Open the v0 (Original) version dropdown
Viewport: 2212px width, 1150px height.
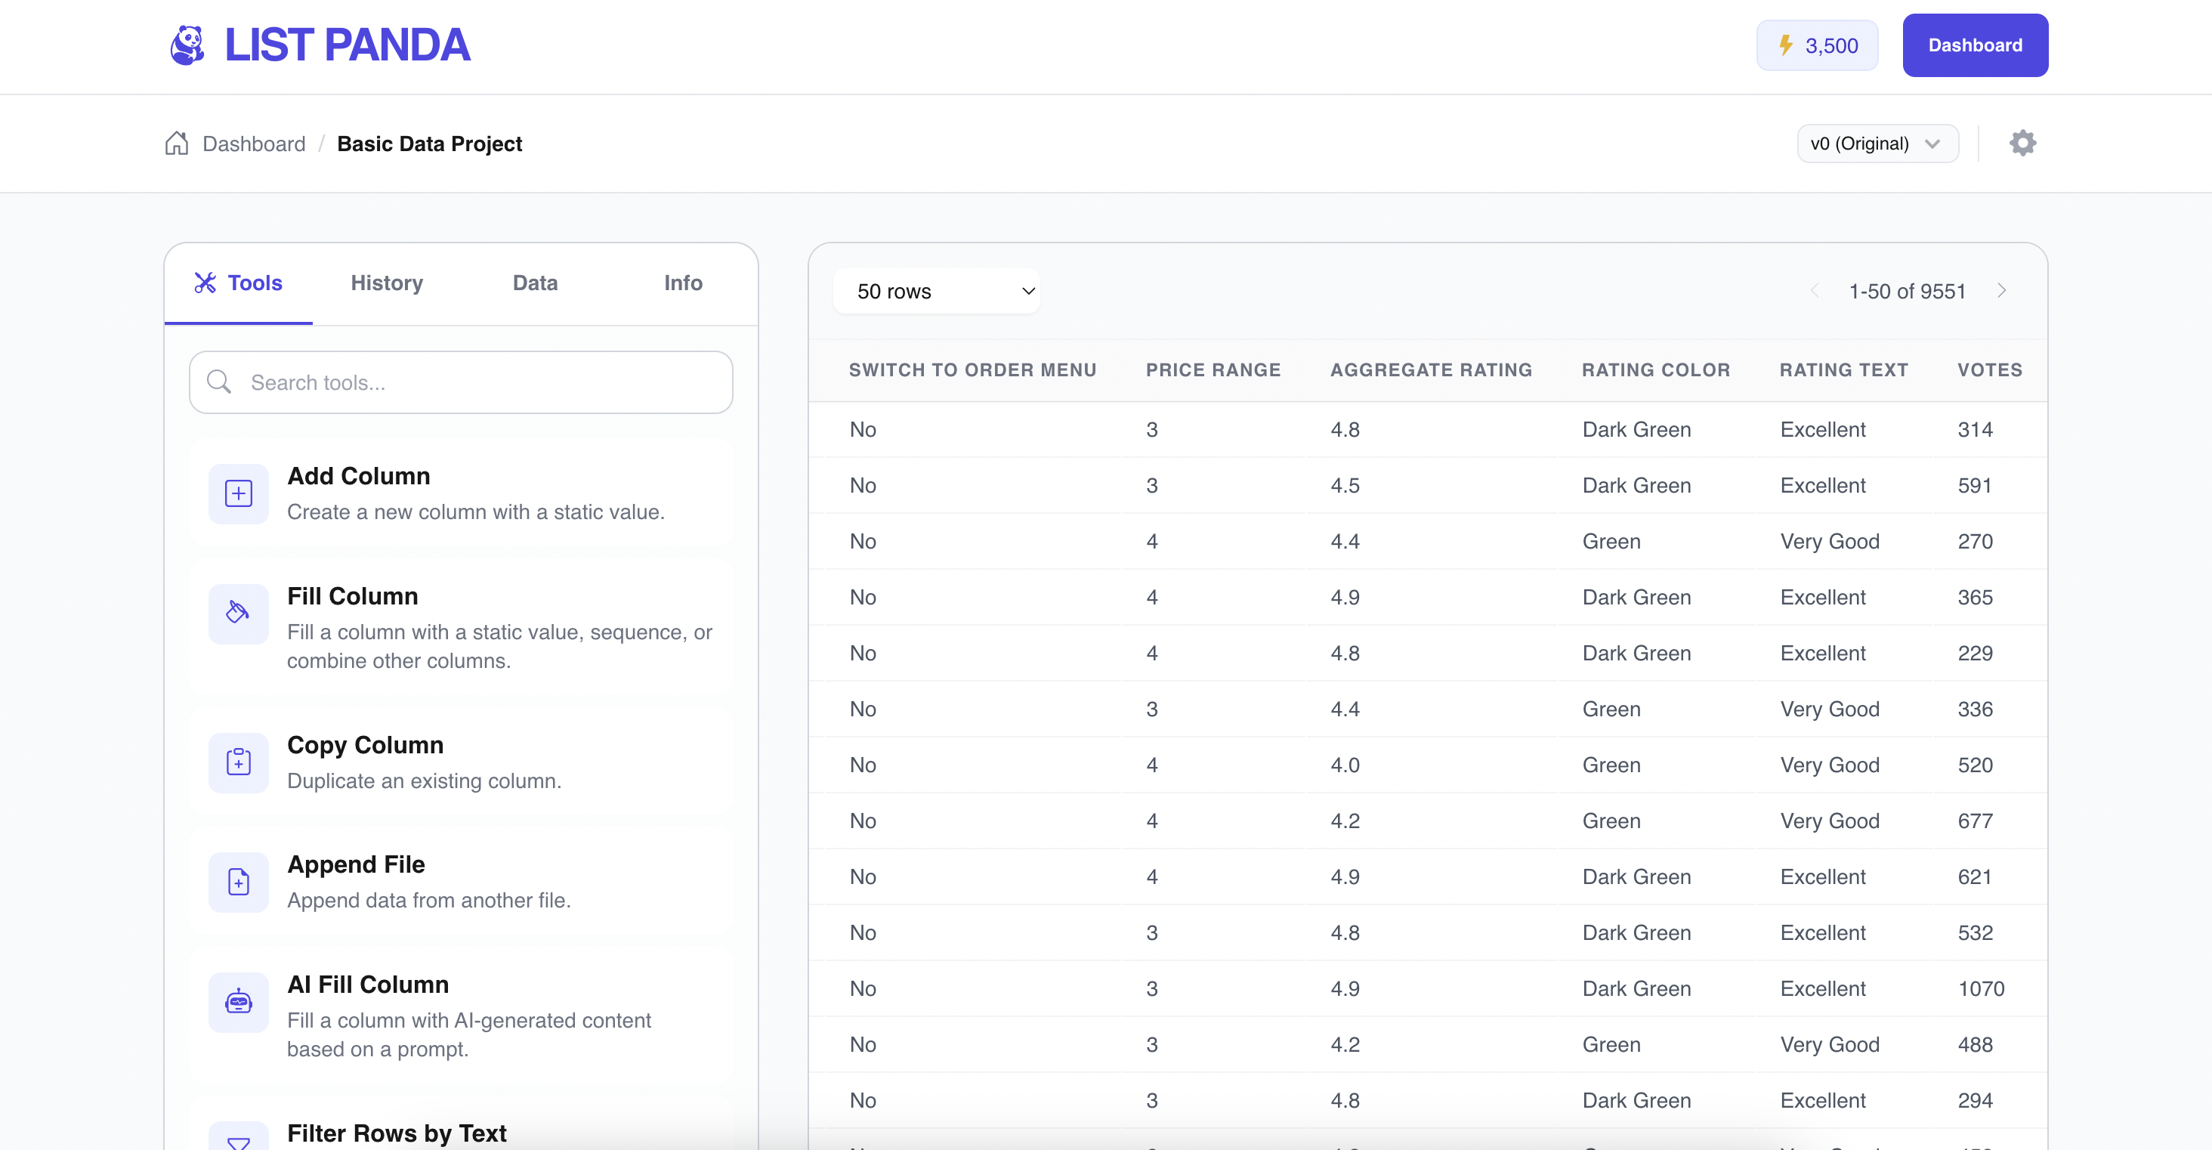click(x=1877, y=144)
